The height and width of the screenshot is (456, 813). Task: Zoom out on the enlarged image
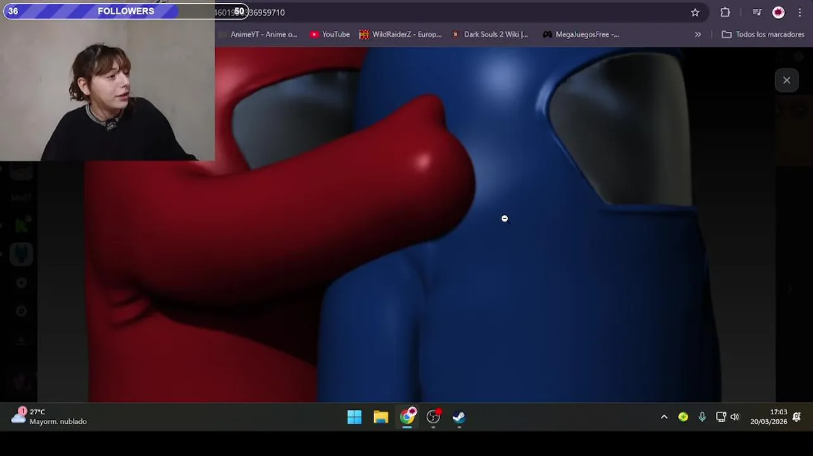405,225
